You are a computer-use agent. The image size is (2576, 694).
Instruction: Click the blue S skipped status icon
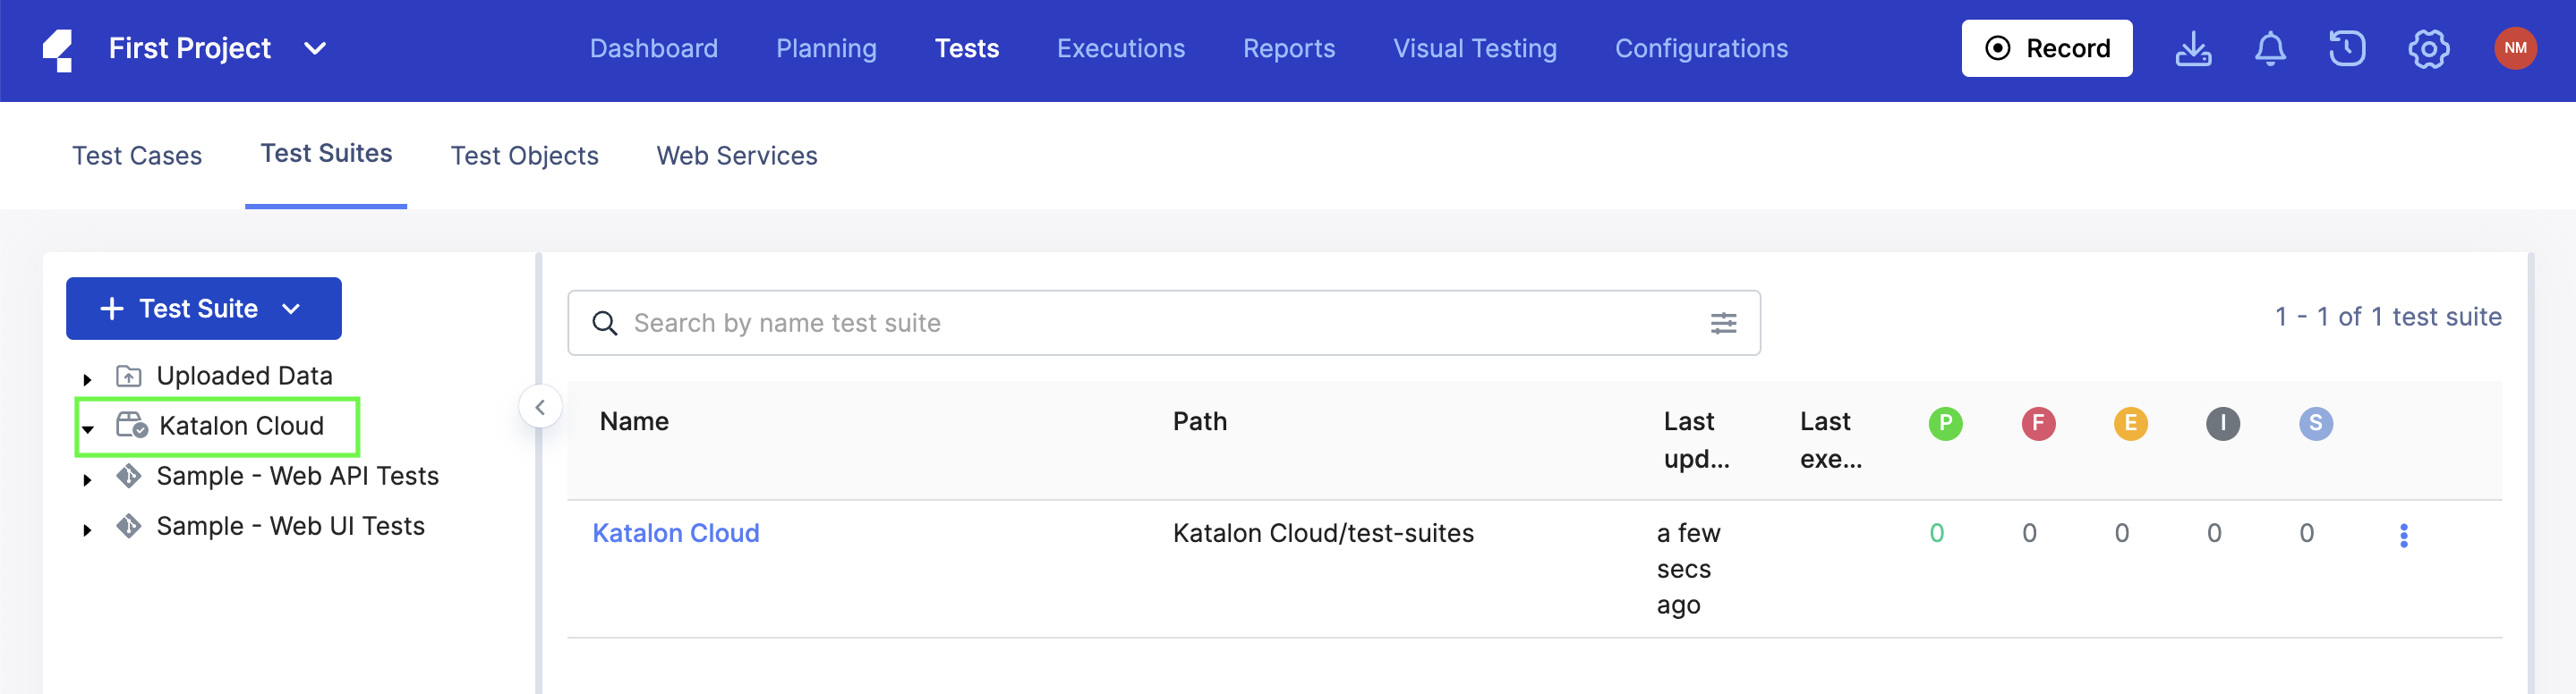2315,423
